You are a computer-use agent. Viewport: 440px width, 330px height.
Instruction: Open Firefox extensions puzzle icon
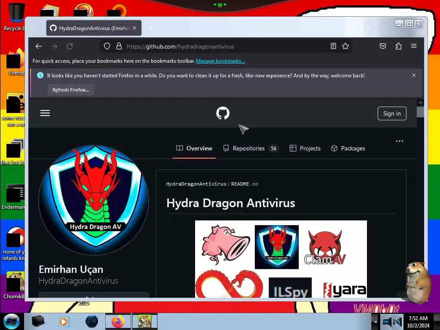pos(398,46)
